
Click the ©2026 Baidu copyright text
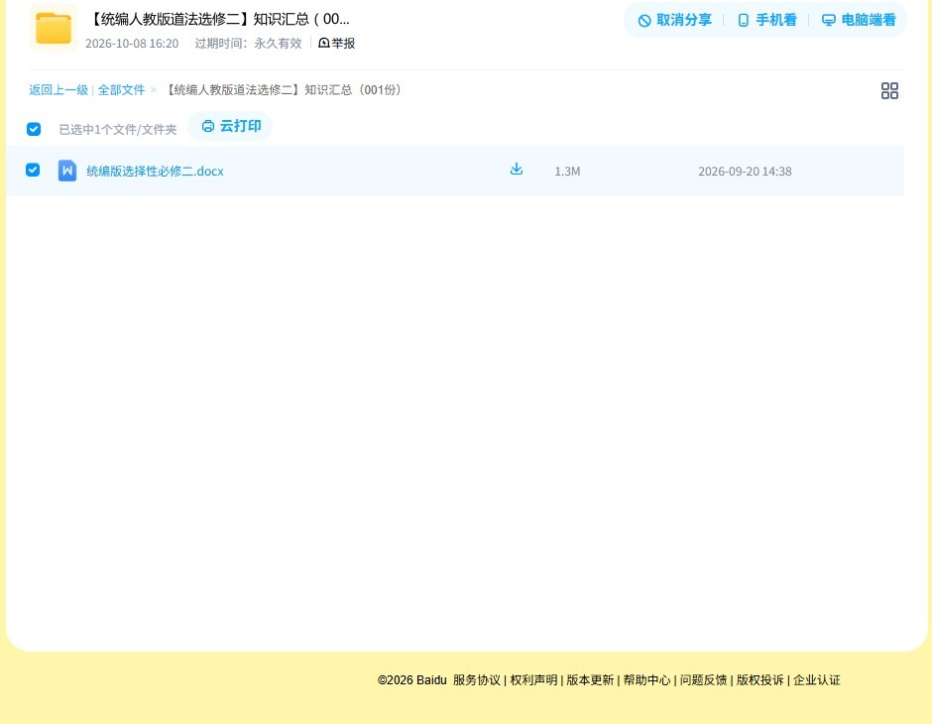[411, 680]
